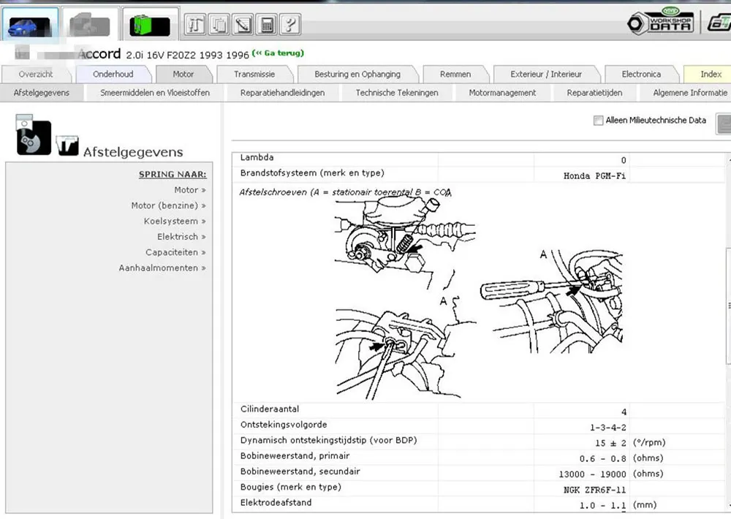Image resolution: width=731 pixels, height=519 pixels.
Task: Click the screwdriver idle screw diagram
Action: pyautogui.click(x=551, y=302)
